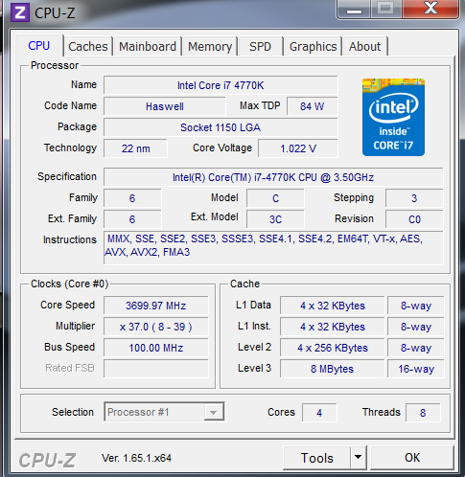Click the Stepping value 3
Image resolution: width=465 pixels, height=477 pixels.
414,198
